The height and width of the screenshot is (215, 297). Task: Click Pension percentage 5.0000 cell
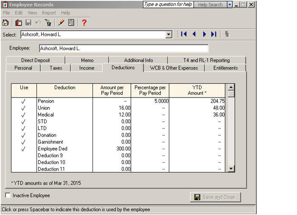point(150,101)
